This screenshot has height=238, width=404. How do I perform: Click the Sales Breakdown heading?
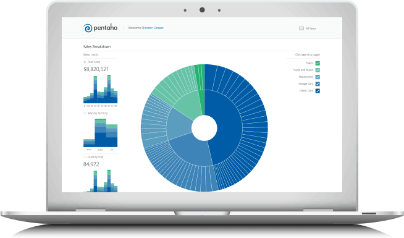tap(97, 46)
